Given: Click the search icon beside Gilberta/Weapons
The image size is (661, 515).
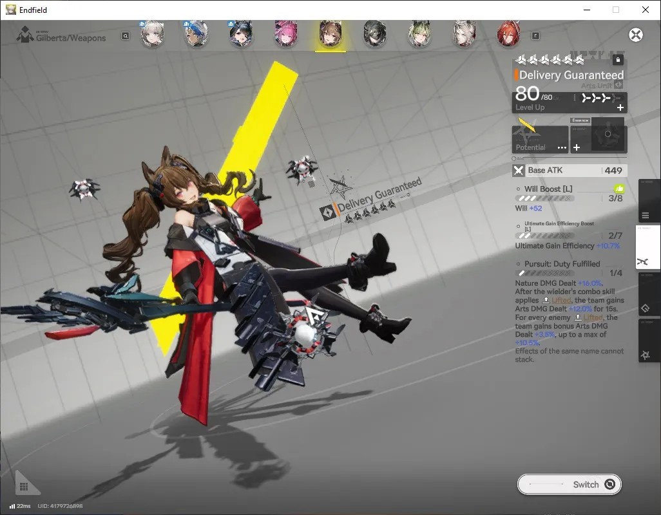Looking at the screenshot, I should tap(126, 36).
